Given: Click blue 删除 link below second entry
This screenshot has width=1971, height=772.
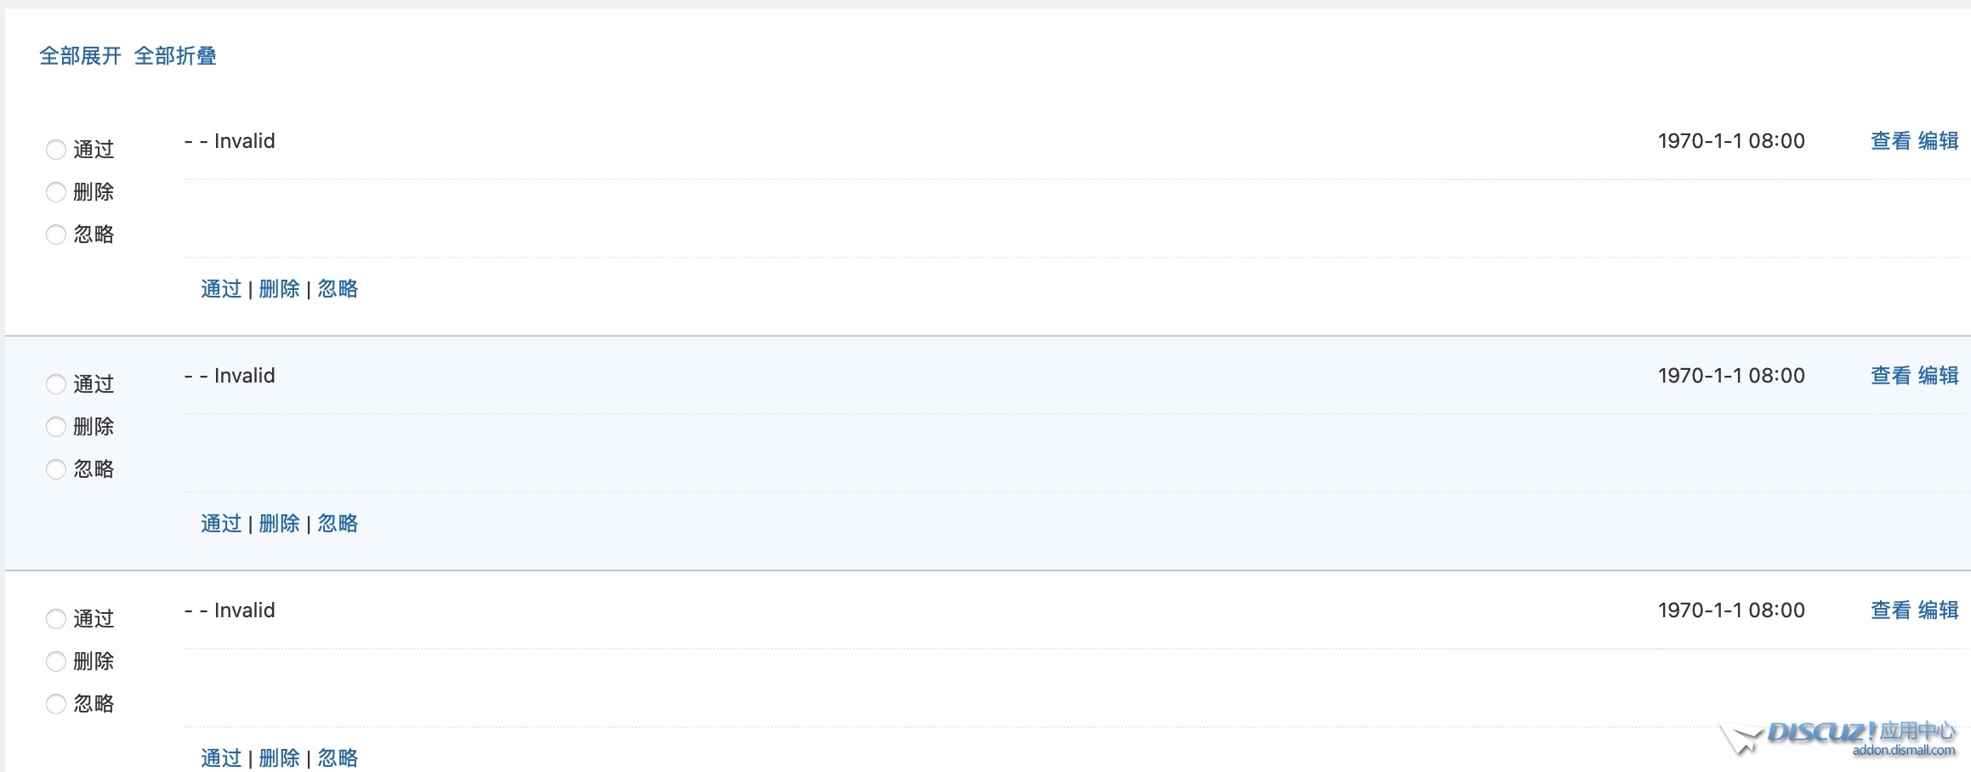Looking at the screenshot, I should pos(279,524).
